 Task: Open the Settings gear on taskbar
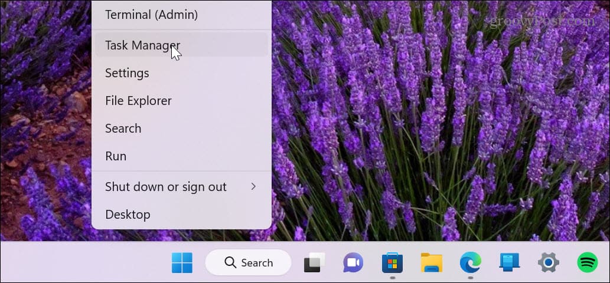point(549,263)
